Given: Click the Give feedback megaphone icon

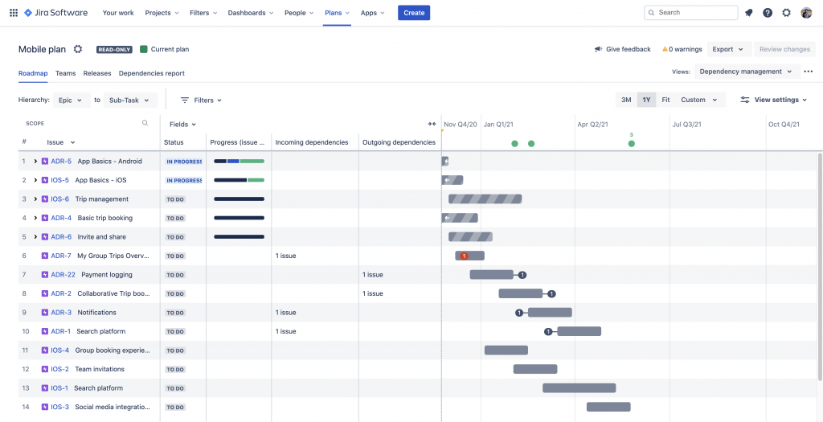Looking at the screenshot, I should tap(598, 49).
